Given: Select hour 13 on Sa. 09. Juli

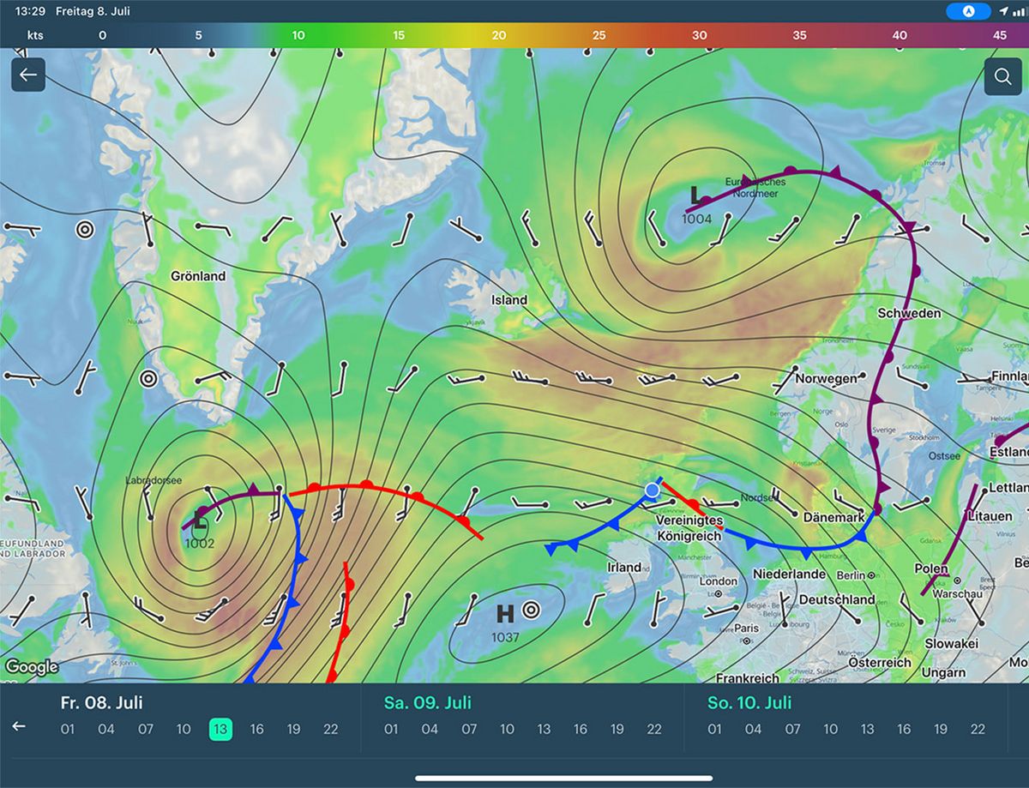Looking at the screenshot, I should coord(544,729).
